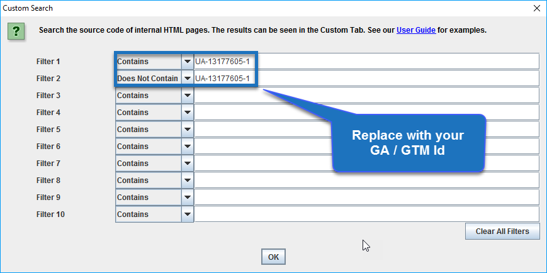Click into the Filter 5 text field

366,130
